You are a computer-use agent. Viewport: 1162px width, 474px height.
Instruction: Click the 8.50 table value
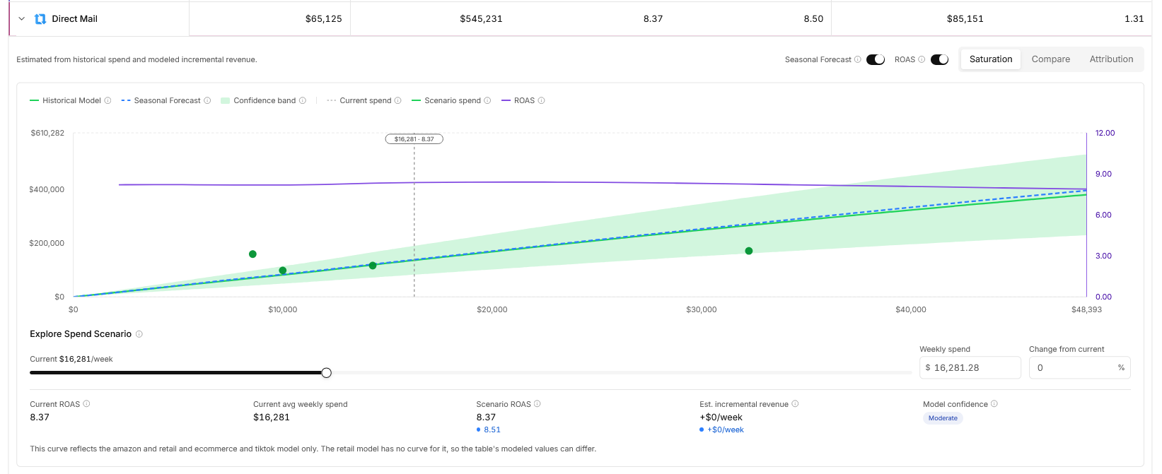813,19
